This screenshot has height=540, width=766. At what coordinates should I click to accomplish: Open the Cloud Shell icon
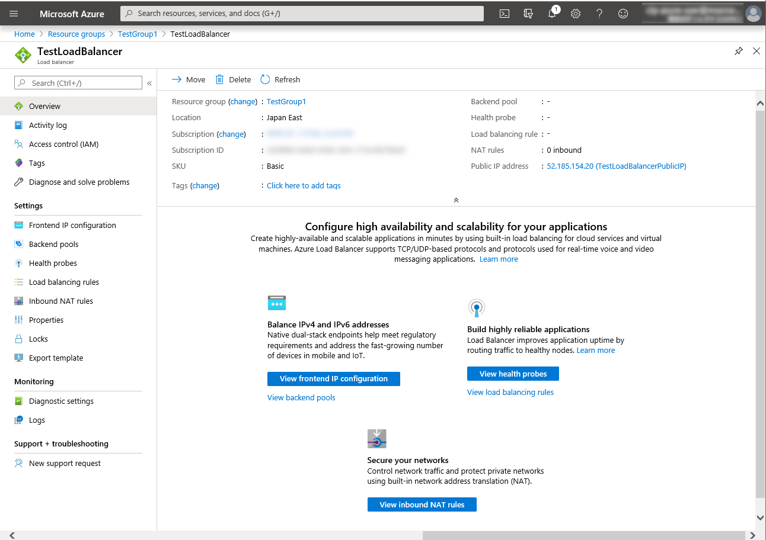[x=505, y=14]
